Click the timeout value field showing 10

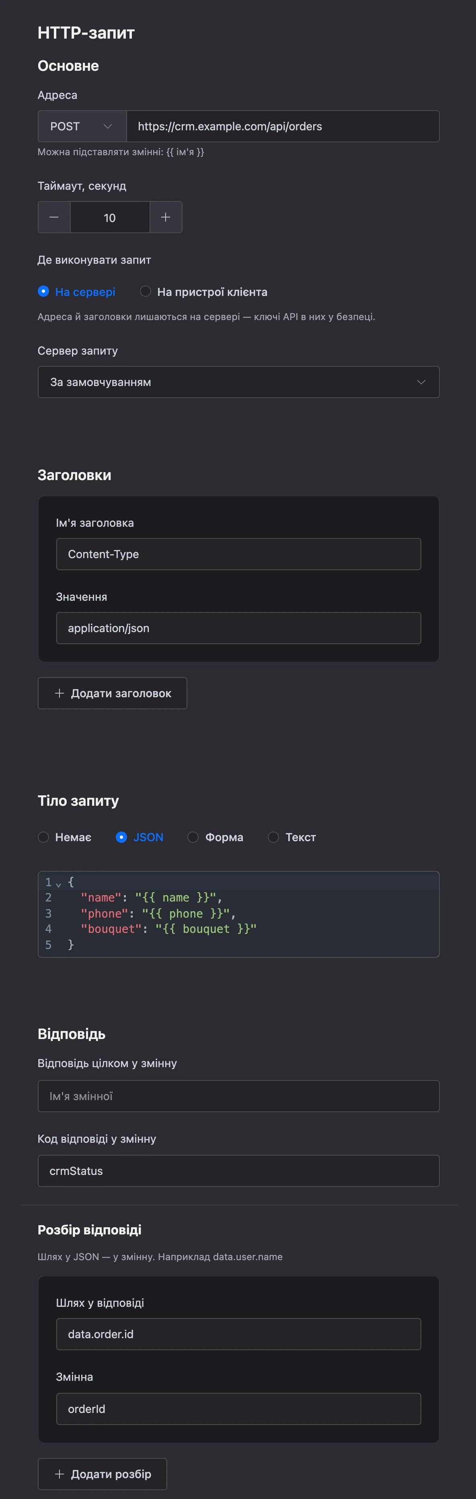[110, 217]
